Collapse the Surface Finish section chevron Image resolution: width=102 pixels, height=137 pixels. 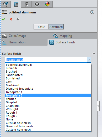(x=94, y=54)
